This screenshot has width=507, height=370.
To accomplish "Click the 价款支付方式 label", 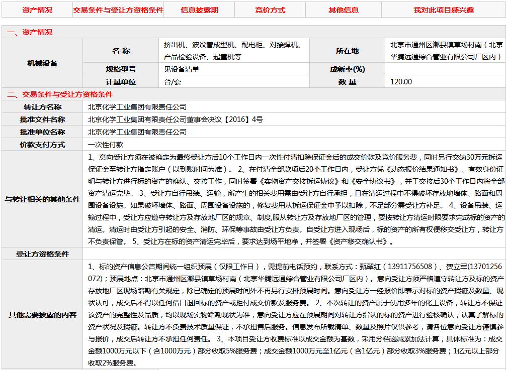I will tap(42, 145).
